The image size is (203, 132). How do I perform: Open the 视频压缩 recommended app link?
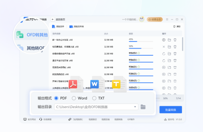coord(106,120)
